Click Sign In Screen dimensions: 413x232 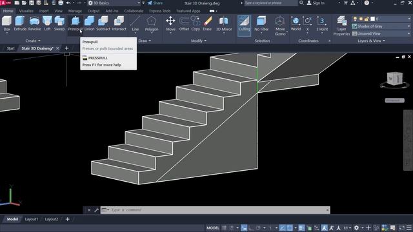pos(316,3)
